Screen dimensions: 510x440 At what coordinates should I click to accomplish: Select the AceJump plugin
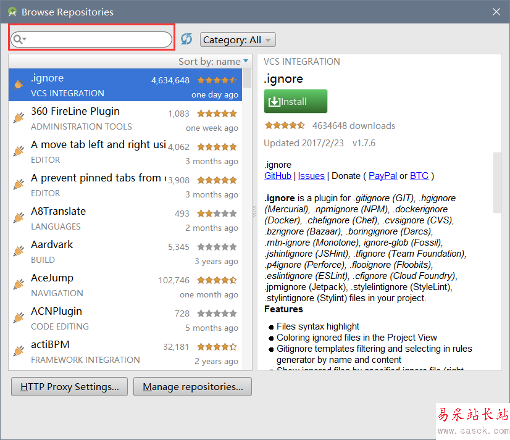[x=125, y=285]
